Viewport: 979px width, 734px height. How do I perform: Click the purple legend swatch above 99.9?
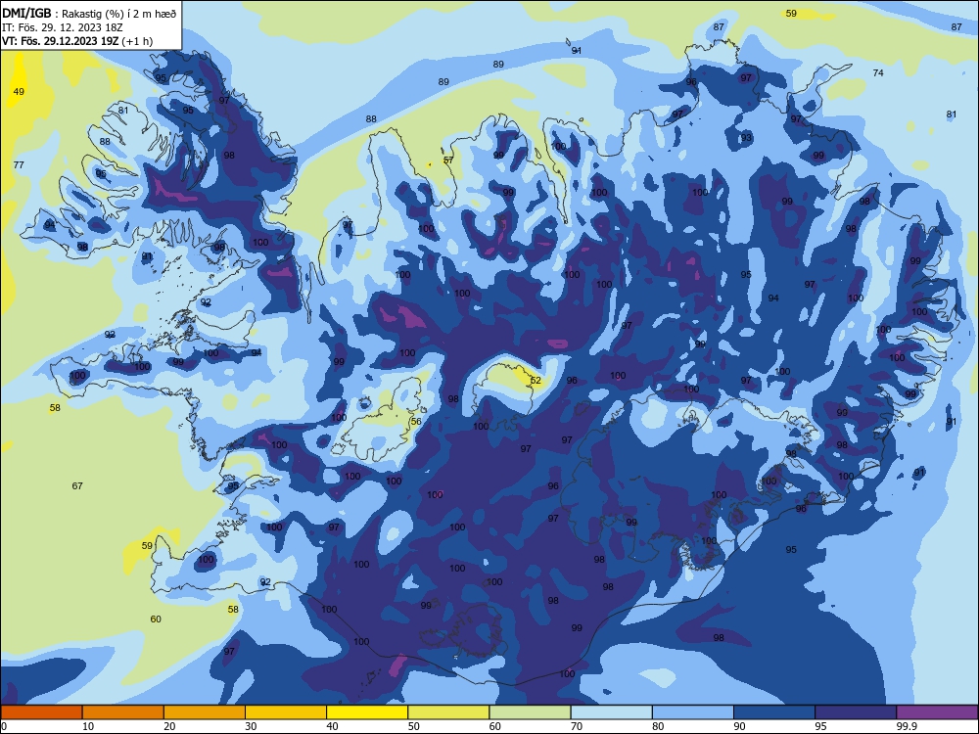pyautogui.click(x=937, y=712)
